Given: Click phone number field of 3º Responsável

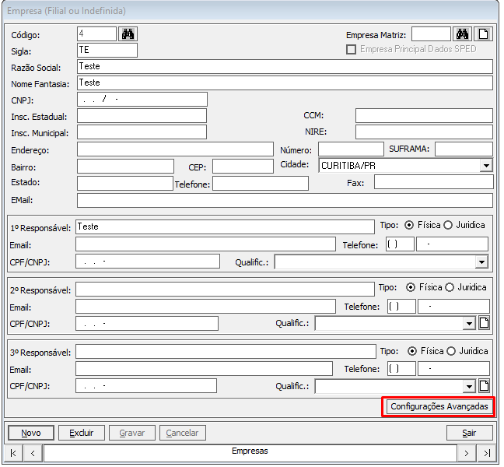Looking at the screenshot, I should 453,369.
